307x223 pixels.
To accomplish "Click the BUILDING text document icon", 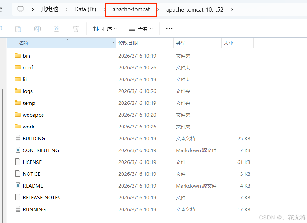I will [18, 138].
